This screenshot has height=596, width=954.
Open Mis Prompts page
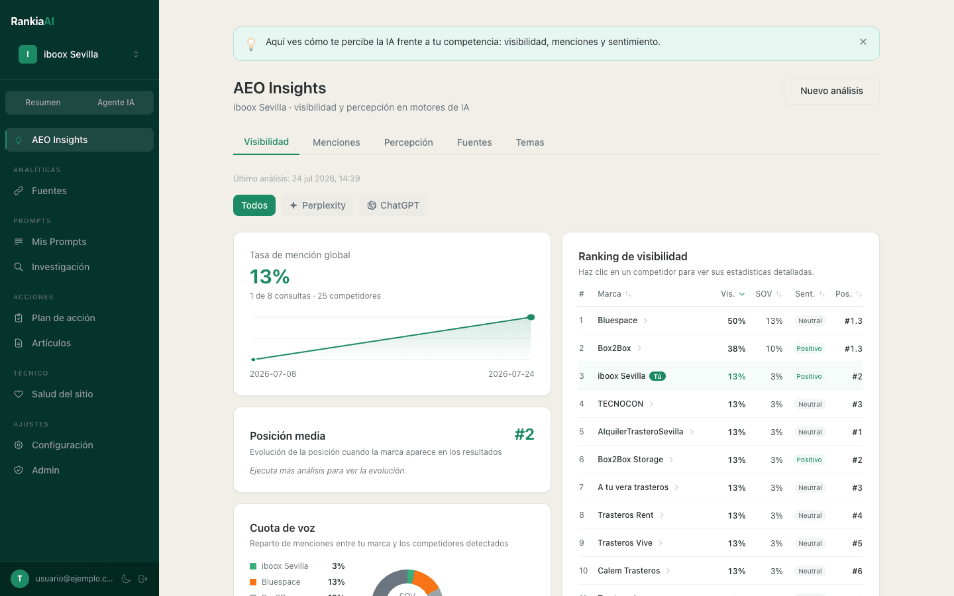(79, 242)
